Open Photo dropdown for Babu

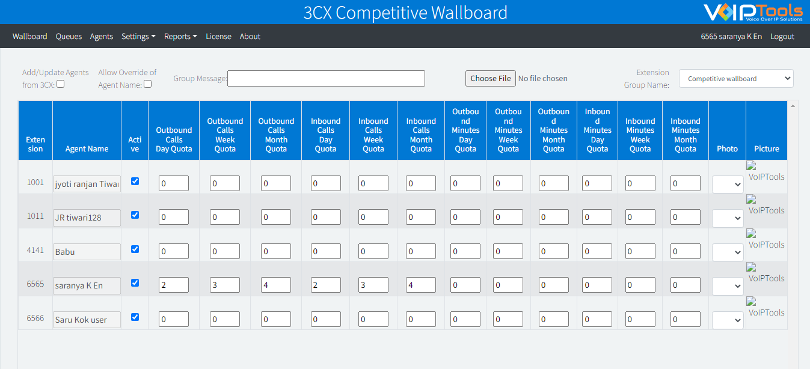click(728, 252)
